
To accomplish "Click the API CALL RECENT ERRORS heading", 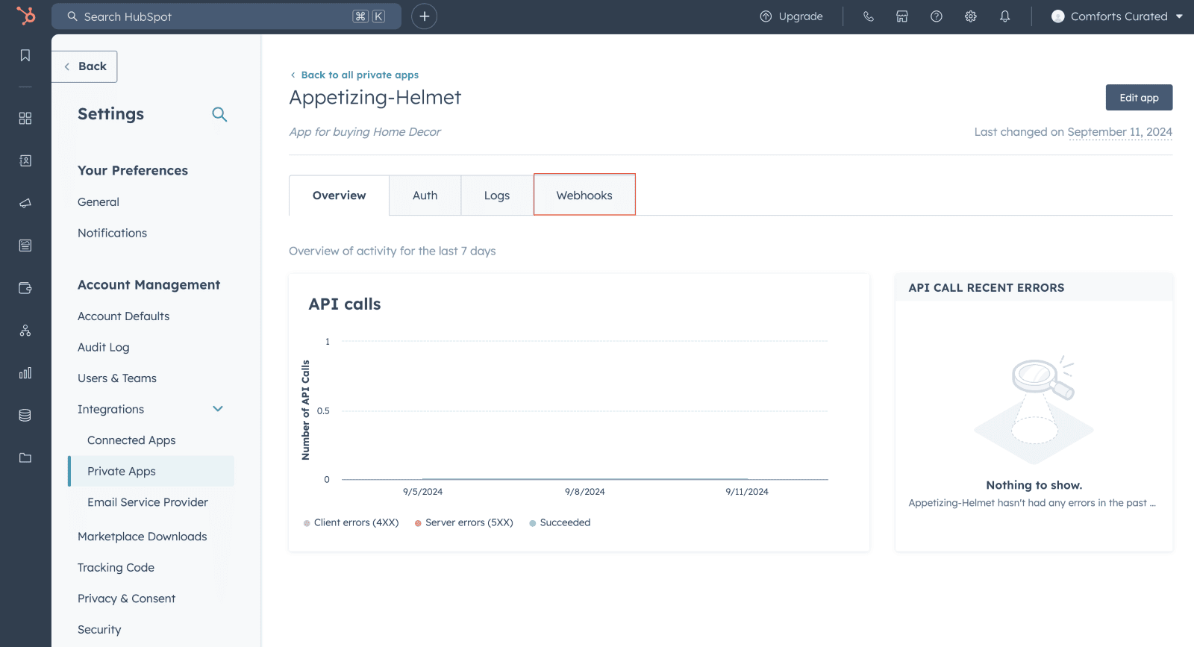I will (987, 288).
